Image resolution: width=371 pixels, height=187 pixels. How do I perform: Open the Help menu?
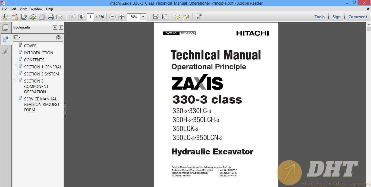coord(49,9)
